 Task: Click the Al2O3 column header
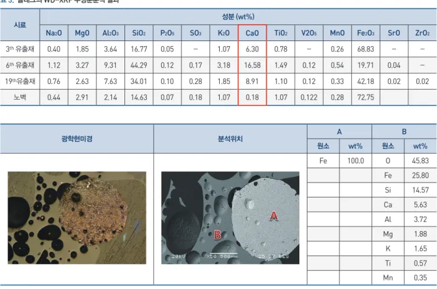111,33
